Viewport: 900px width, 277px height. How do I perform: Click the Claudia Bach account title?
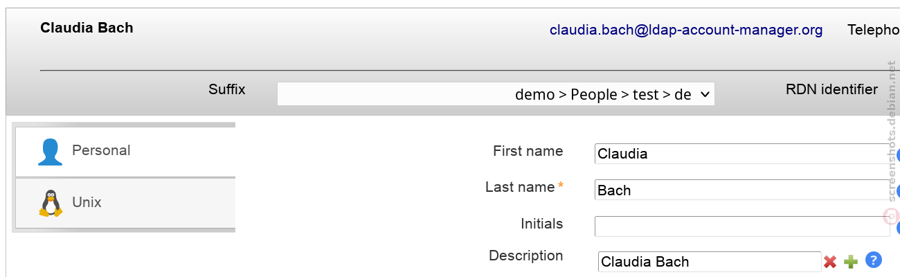87,28
